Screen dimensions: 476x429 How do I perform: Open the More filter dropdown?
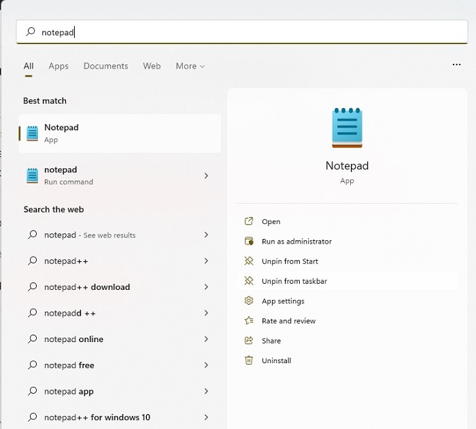(x=190, y=66)
